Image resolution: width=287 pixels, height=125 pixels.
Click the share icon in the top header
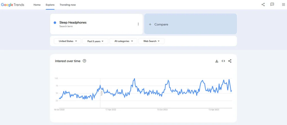tap(263, 4)
